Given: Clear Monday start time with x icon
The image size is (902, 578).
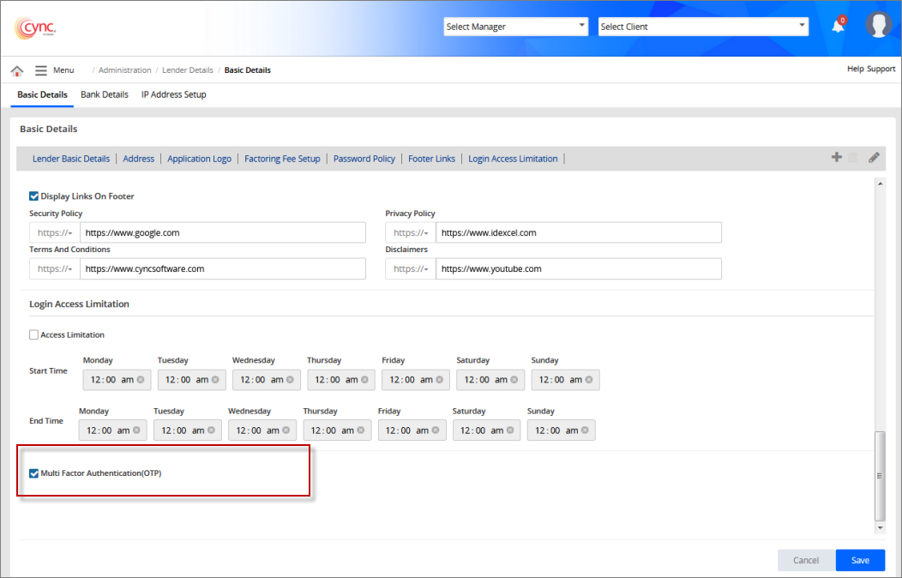Looking at the screenshot, I should coord(140,380).
